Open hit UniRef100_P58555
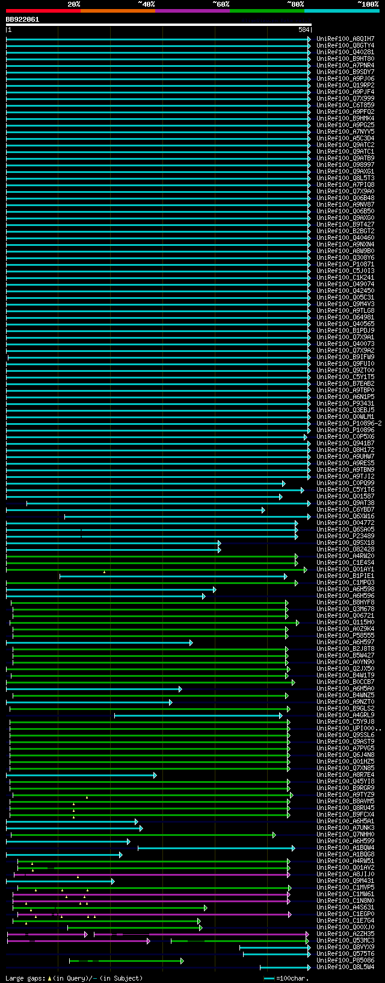 [x=345, y=635]
